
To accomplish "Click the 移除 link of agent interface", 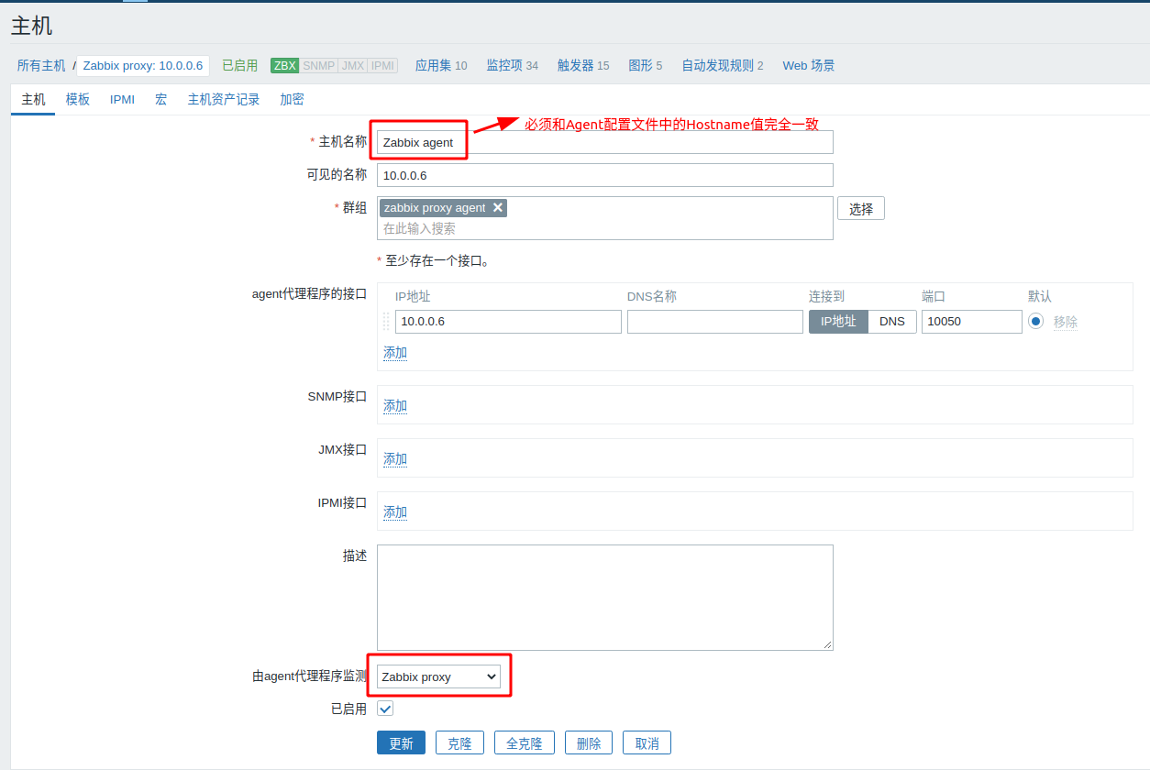I will pyautogui.click(x=1066, y=322).
